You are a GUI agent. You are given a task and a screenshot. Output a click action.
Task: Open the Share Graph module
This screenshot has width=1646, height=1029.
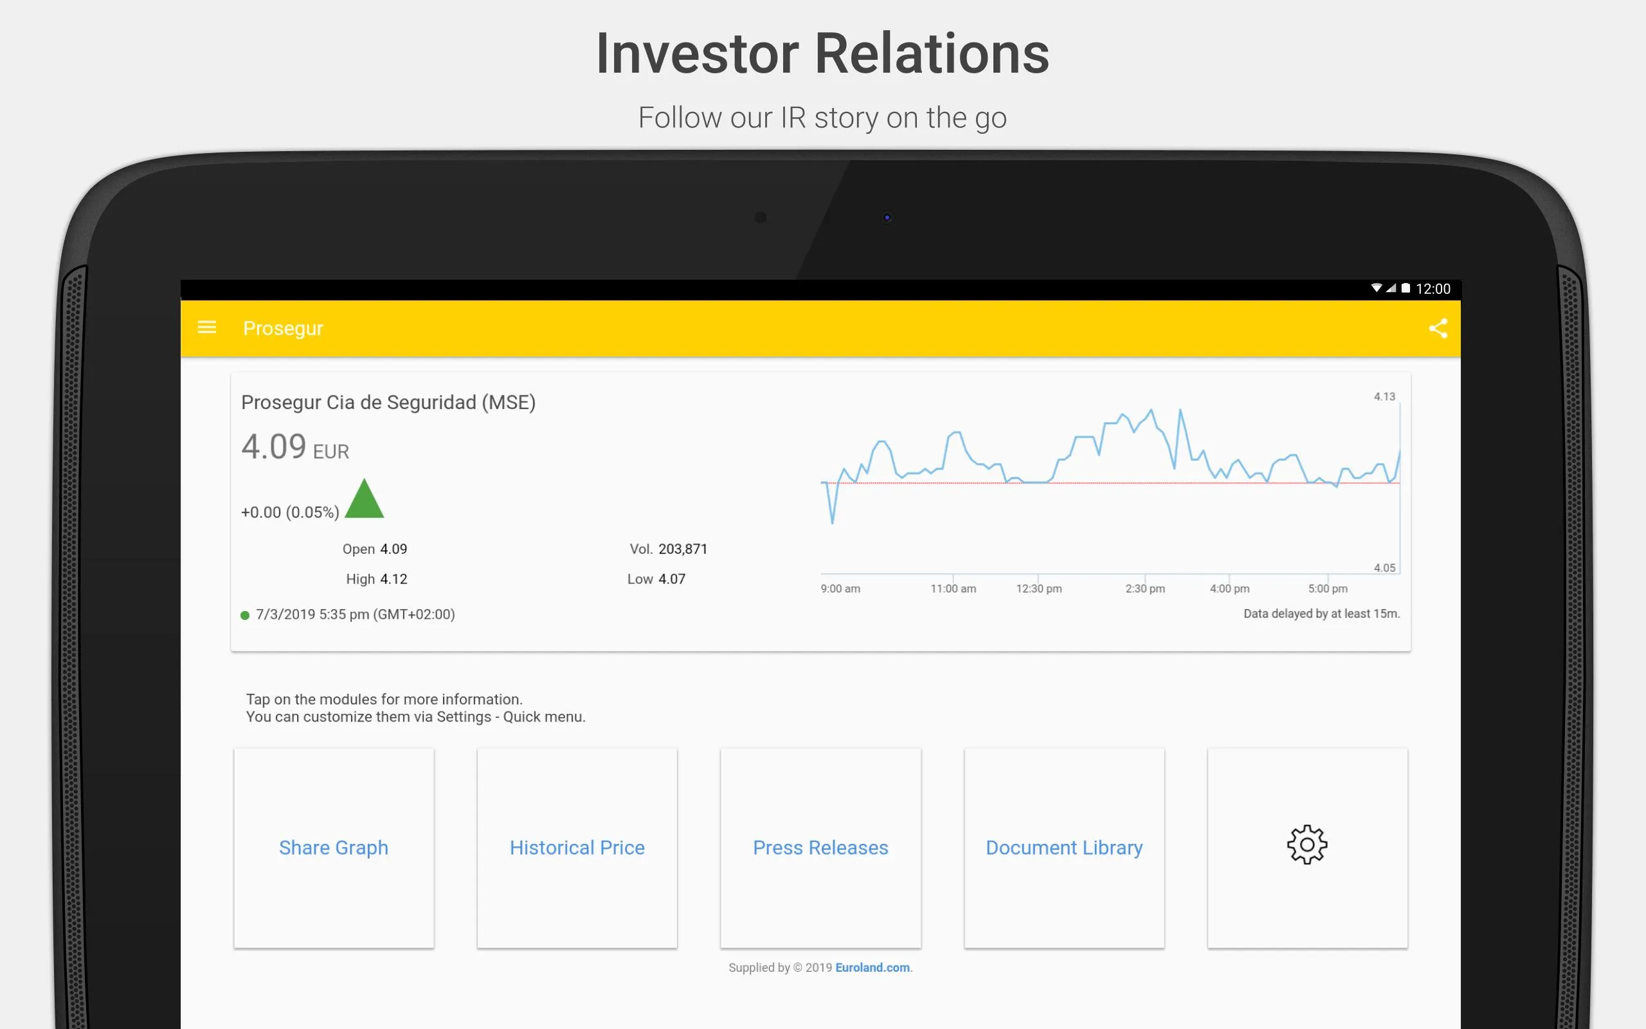333,847
